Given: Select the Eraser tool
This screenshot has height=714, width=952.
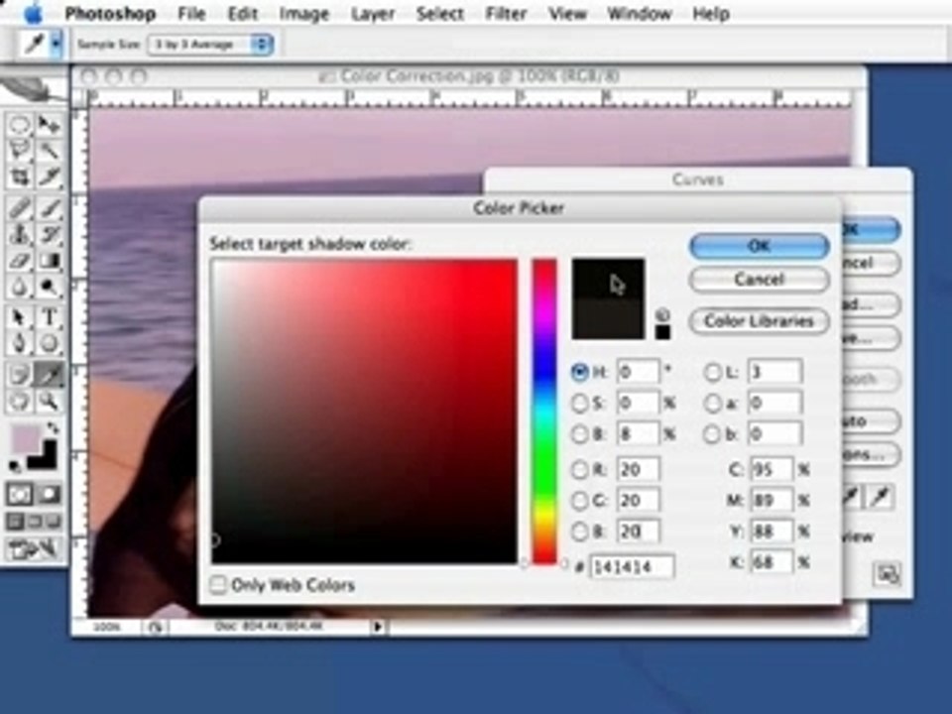Looking at the screenshot, I should [x=20, y=261].
